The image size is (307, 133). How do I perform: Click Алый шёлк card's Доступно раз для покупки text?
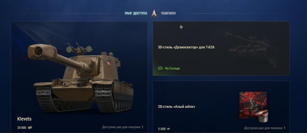[x=265, y=128]
